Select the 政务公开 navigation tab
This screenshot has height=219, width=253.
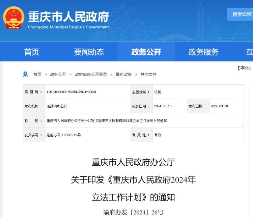pos(146,52)
